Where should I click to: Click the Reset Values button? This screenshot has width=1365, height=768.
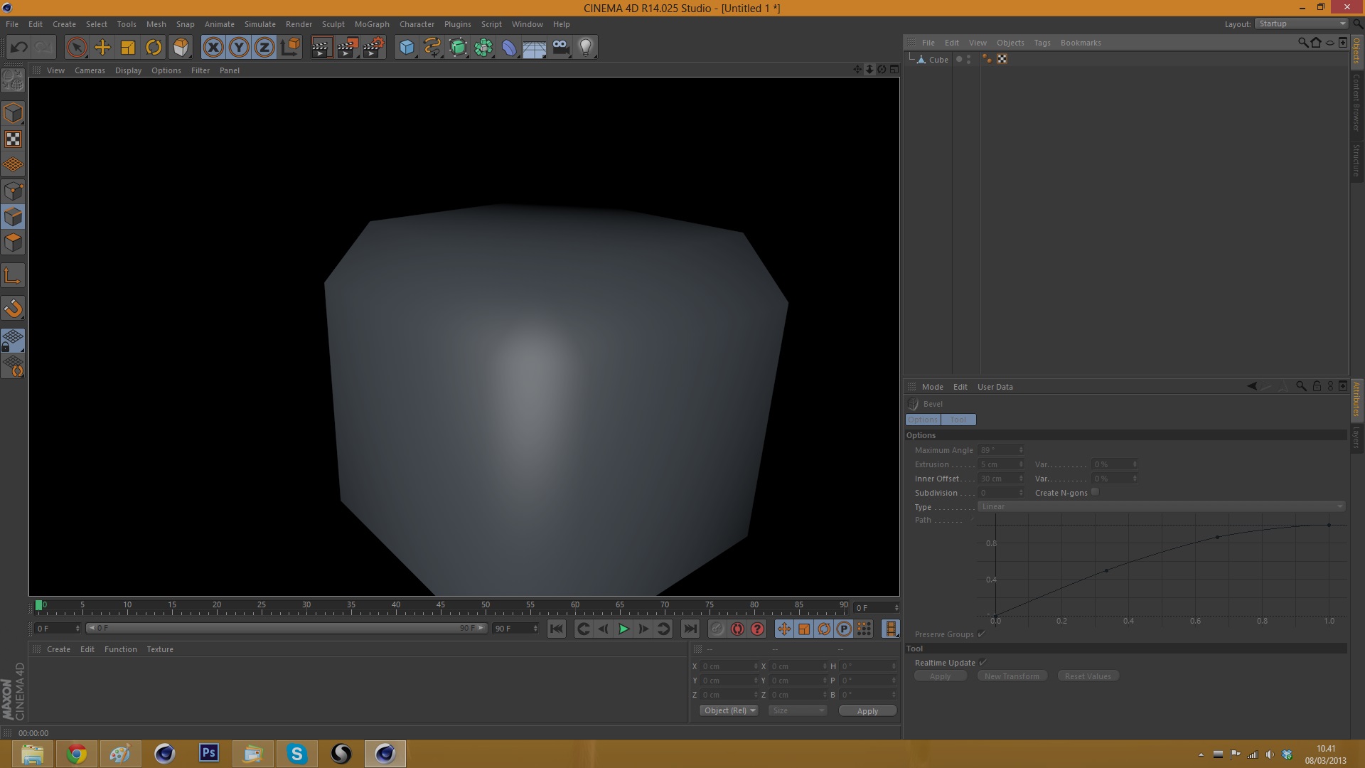click(x=1087, y=676)
